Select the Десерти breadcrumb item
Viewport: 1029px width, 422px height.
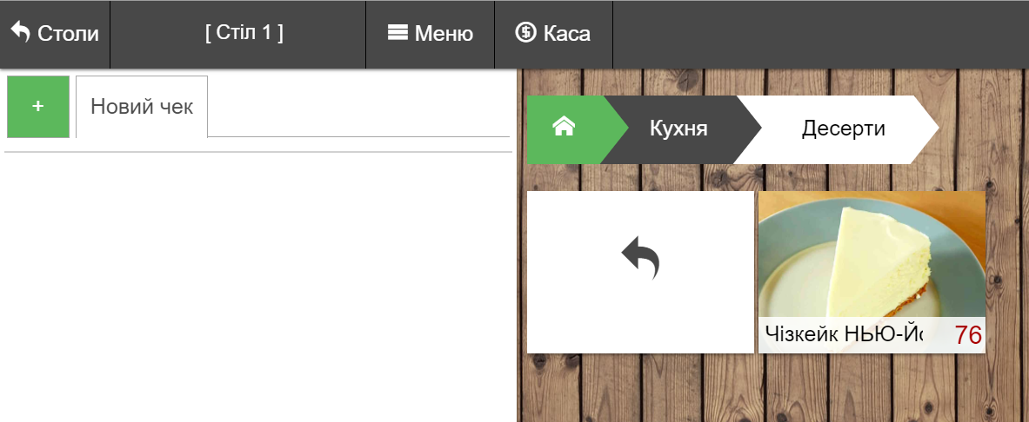click(843, 129)
